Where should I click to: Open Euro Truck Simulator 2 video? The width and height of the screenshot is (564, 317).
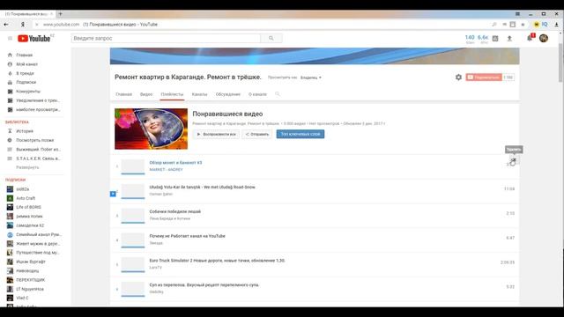pyautogui.click(x=217, y=261)
